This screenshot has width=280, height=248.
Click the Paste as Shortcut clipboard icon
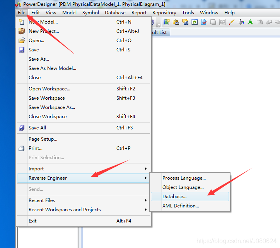tap(176, 22)
